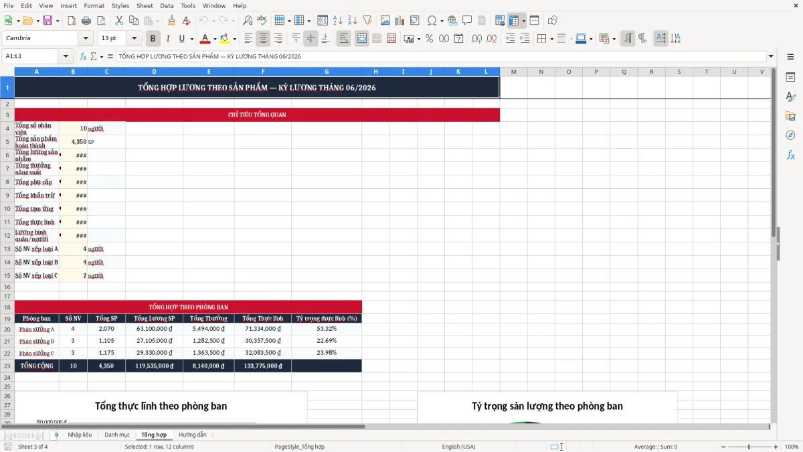Viewport: 803px width, 452px height.
Task: Apply Percent number format
Action: click(x=429, y=39)
